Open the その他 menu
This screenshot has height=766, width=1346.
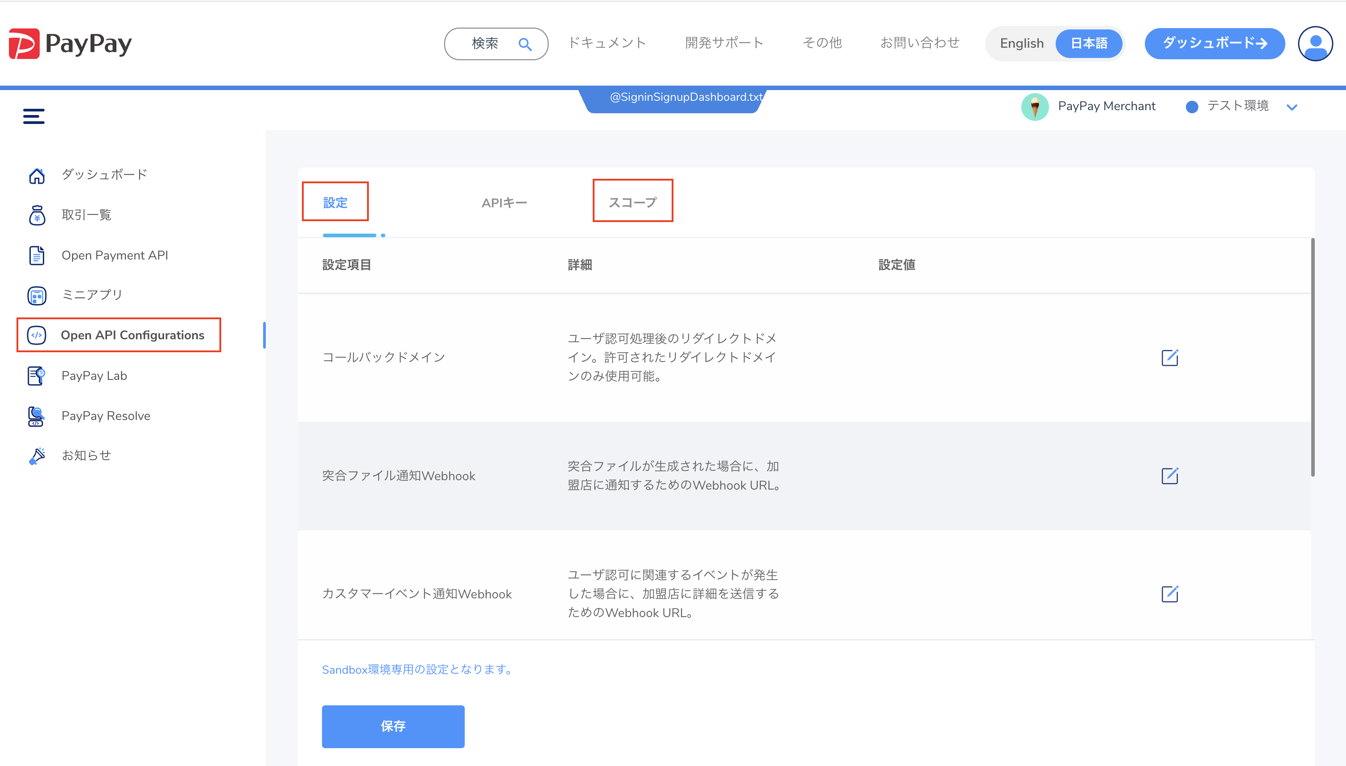pos(822,43)
